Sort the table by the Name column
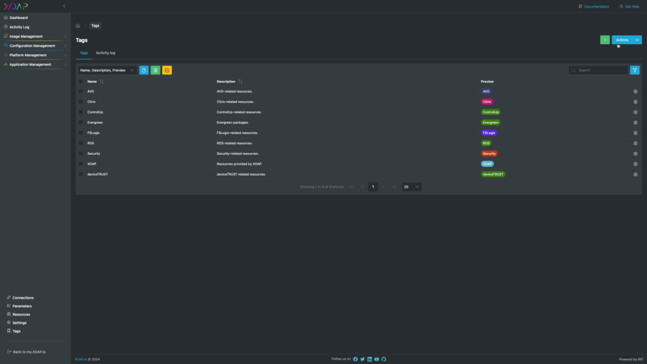 (x=102, y=82)
